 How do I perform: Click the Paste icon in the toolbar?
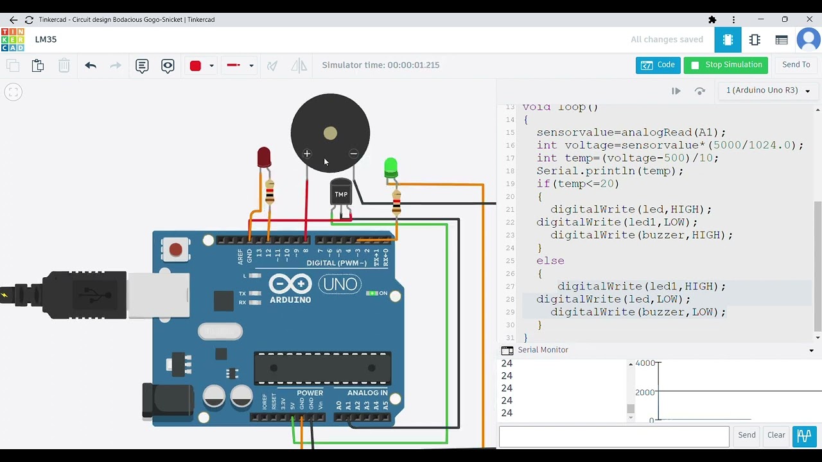(38, 65)
